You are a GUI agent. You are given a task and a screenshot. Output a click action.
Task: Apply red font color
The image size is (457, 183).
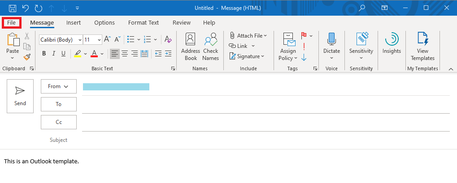click(94, 54)
